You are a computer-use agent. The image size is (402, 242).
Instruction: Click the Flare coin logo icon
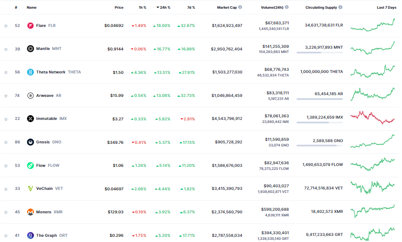pyautogui.click(x=30, y=26)
